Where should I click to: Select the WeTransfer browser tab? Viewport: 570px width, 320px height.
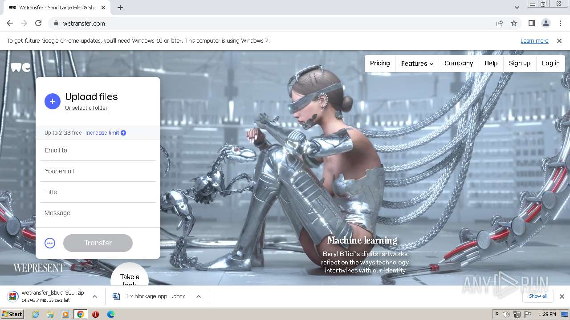57,8
